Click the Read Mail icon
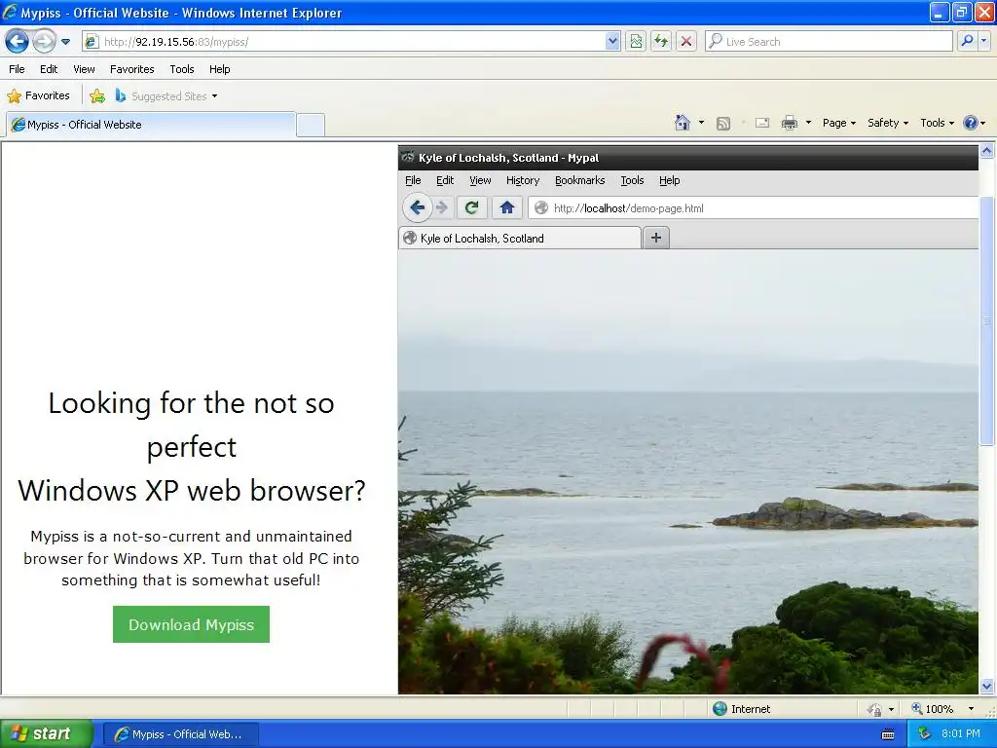 (762, 123)
